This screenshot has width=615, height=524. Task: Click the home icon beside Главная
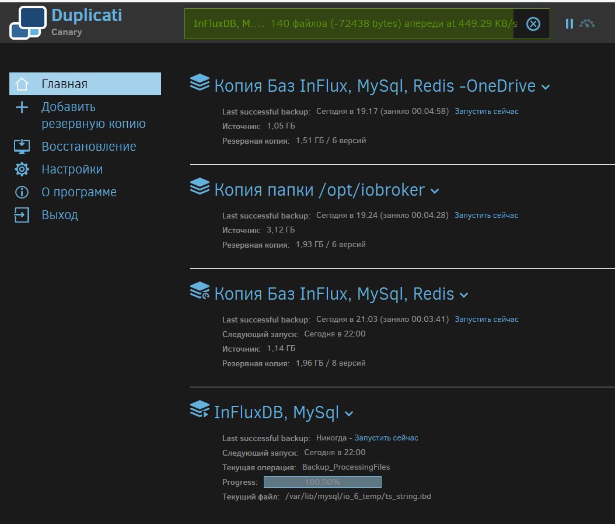pyautogui.click(x=22, y=84)
